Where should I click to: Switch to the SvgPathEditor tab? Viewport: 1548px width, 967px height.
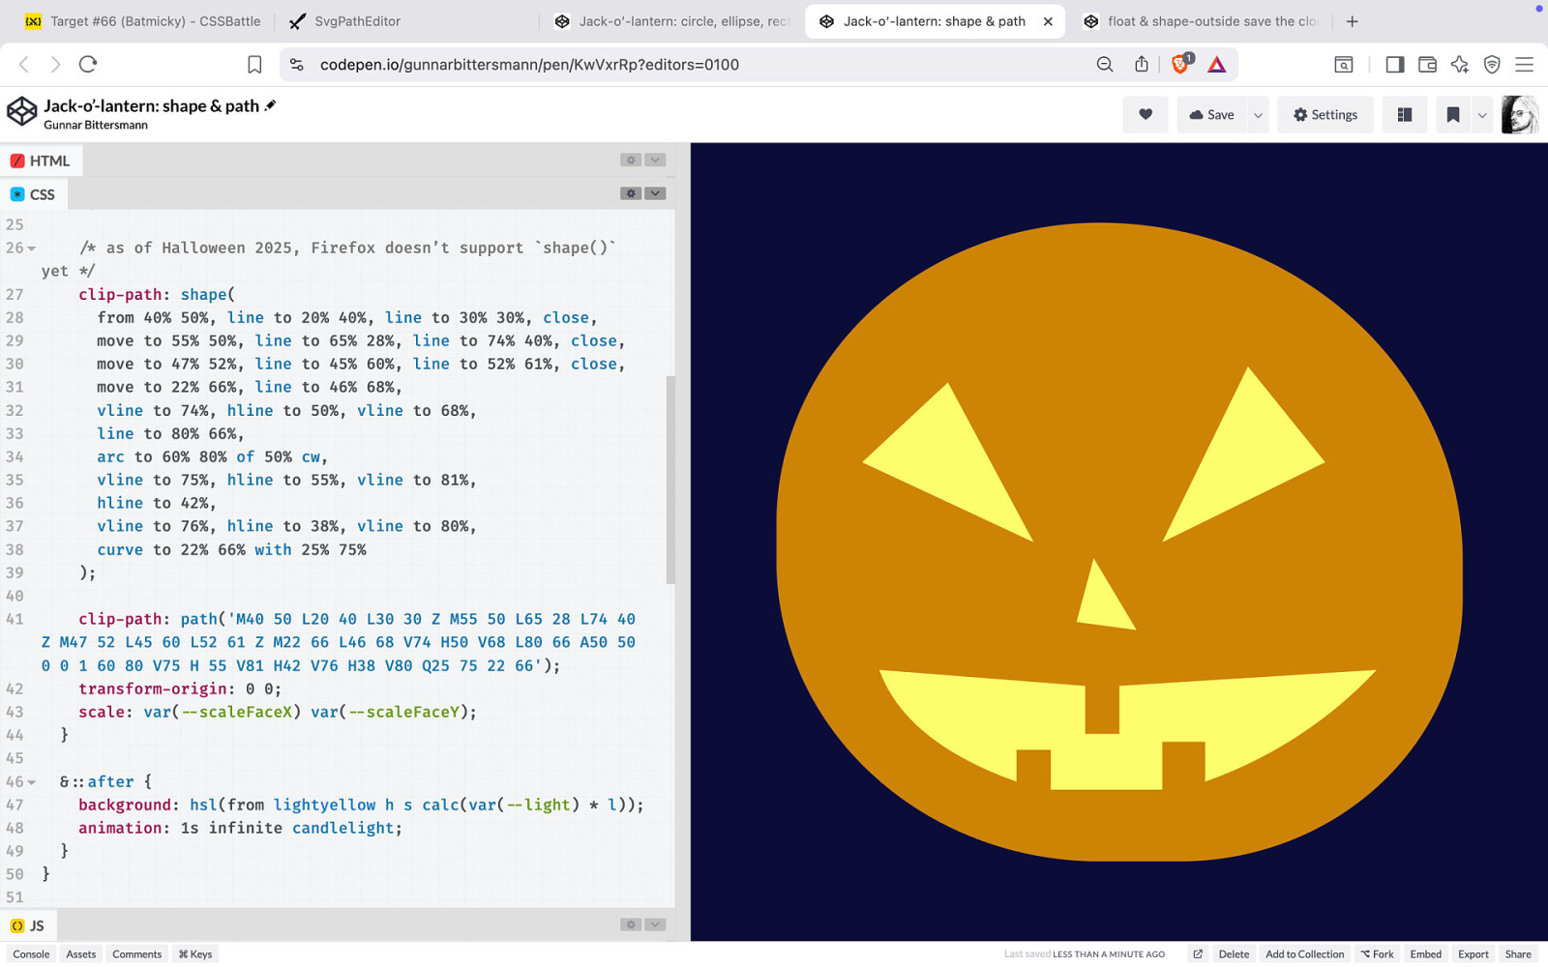coord(357,21)
